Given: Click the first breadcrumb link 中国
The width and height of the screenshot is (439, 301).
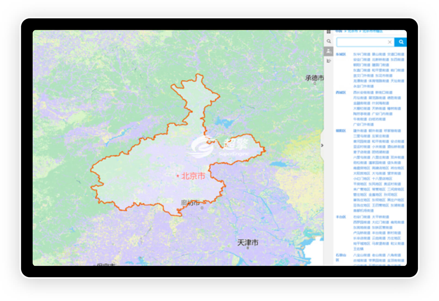Looking at the screenshot, I should (339, 31).
